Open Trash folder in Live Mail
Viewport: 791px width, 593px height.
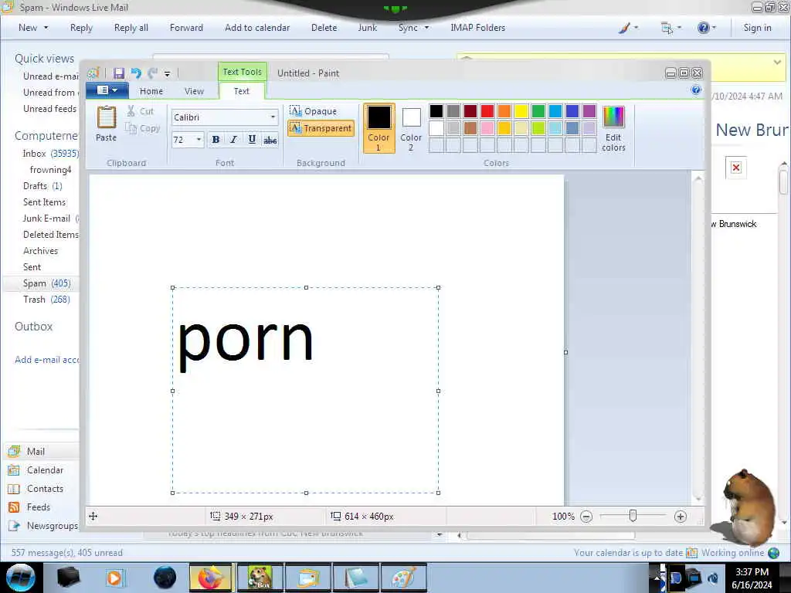[46, 300]
